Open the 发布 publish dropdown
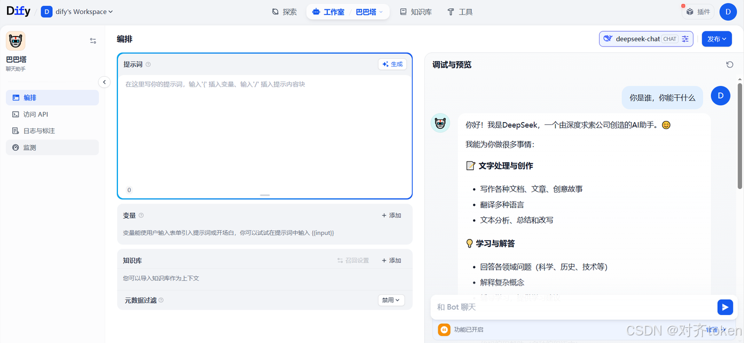 pos(717,39)
